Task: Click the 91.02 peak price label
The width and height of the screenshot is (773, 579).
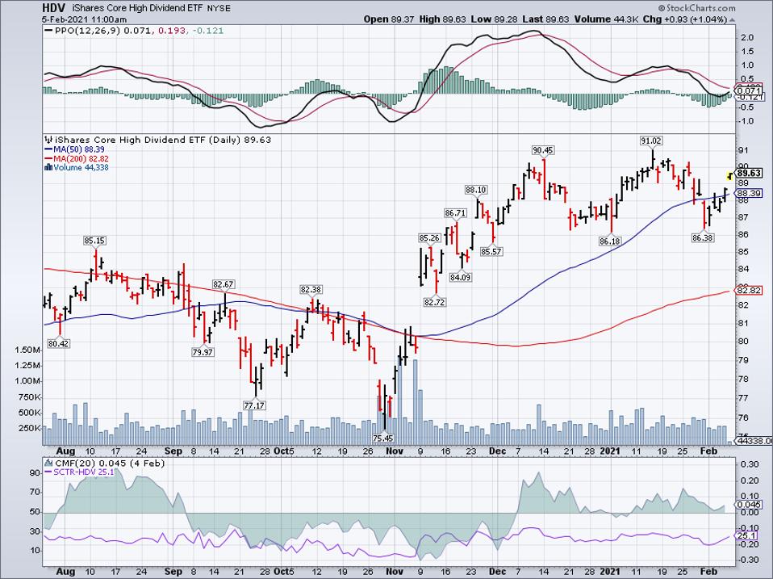Action: [x=651, y=141]
